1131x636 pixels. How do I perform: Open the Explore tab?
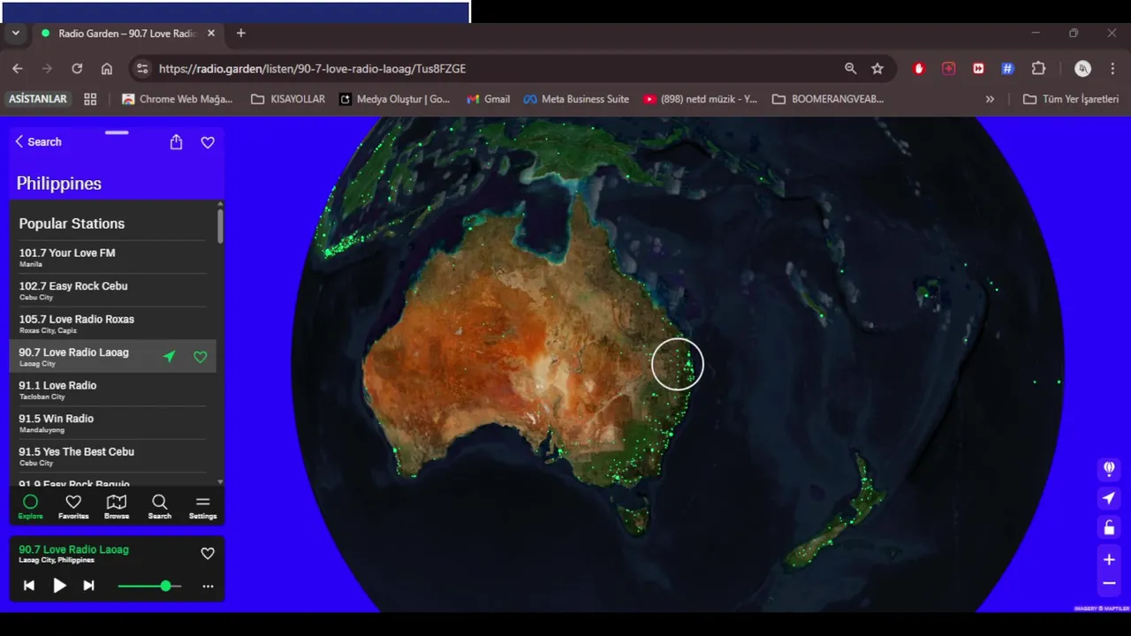[x=30, y=506]
